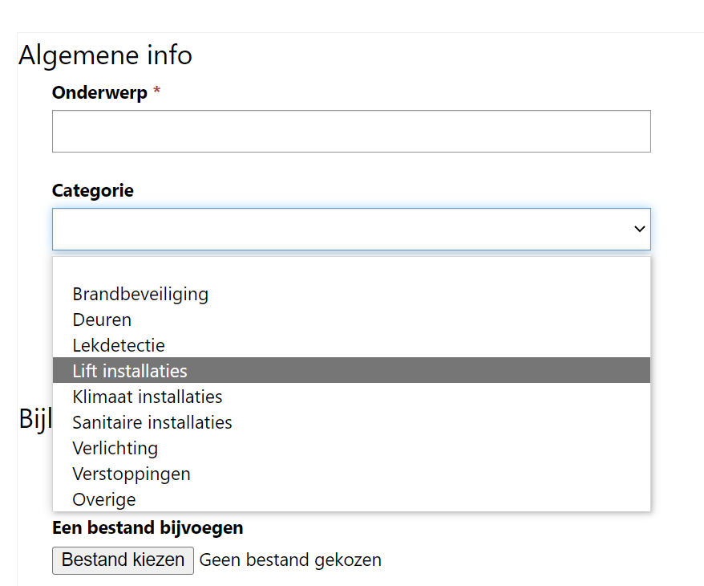The image size is (704, 586).
Task: Choose Klimaat installaties from the list
Action: pos(148,397)
